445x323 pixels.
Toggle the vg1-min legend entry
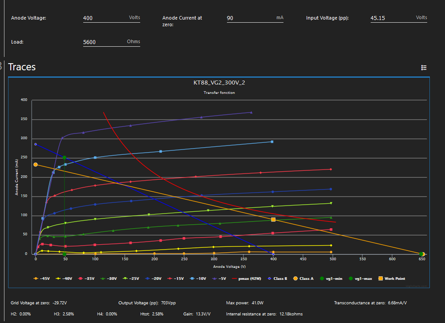click(332, 279)
